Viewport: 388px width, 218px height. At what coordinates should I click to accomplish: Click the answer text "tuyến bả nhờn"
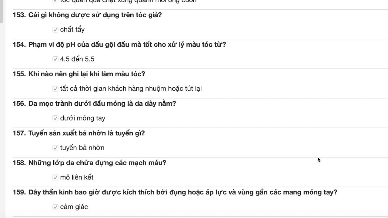pyautogui.click(x=82, y=148)
